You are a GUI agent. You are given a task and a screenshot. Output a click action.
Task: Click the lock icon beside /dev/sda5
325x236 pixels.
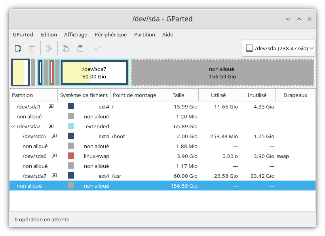pos(54,136)
